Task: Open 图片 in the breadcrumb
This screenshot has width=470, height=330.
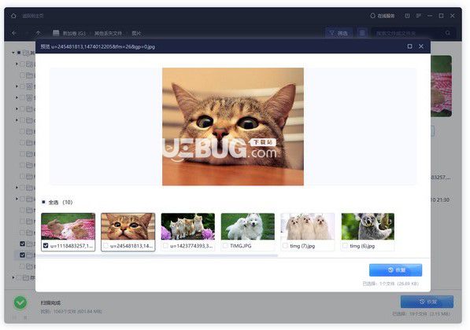Action: click(136, 33)
